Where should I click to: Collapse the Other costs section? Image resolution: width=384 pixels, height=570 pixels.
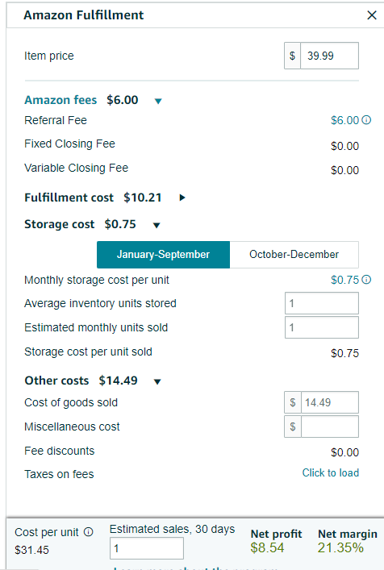click(x=157, y=381)
